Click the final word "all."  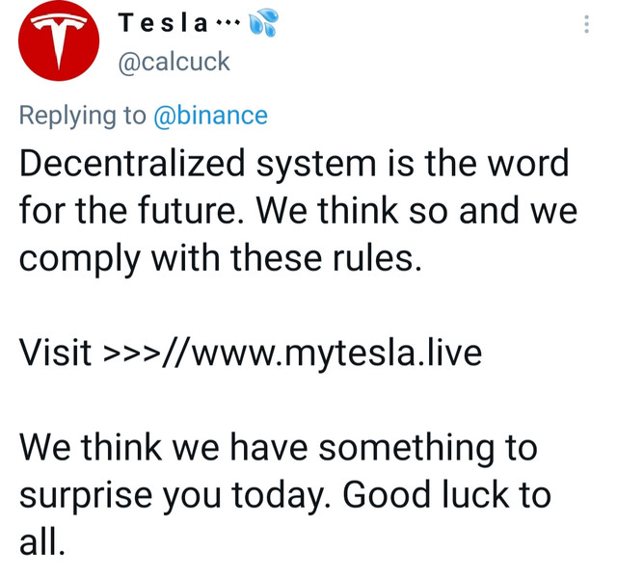pos(42,541)
